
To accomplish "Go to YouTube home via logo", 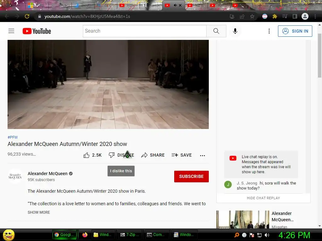I will coord(37,31).
